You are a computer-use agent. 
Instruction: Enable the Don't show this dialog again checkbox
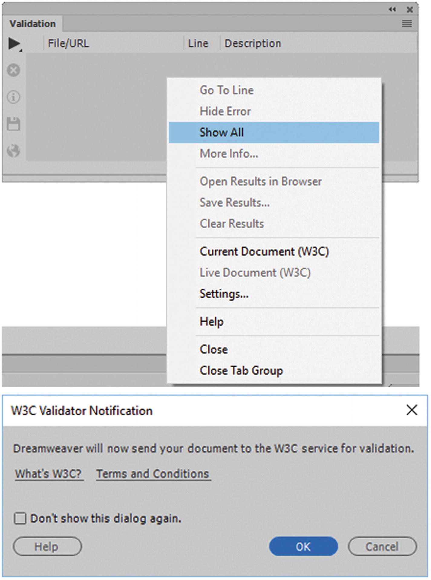click(x=20, y=518)
